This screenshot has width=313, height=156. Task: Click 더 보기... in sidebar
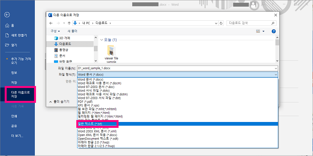point(17,136)
